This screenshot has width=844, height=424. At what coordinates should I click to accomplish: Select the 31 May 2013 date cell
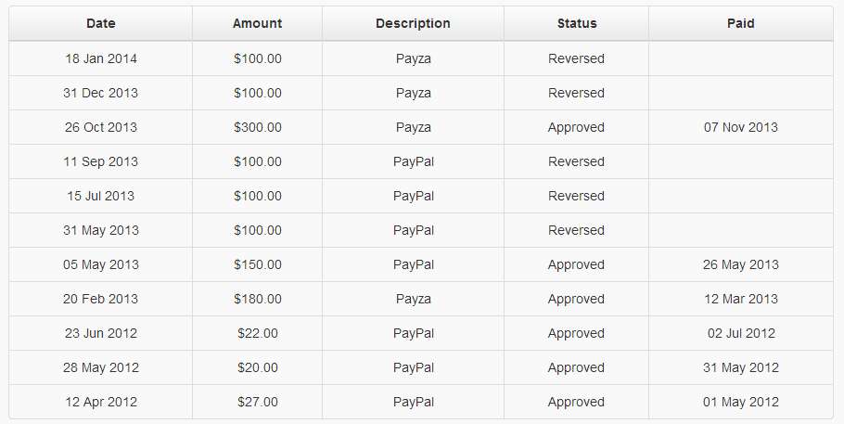pyautogui.click(x=101, y=230)
